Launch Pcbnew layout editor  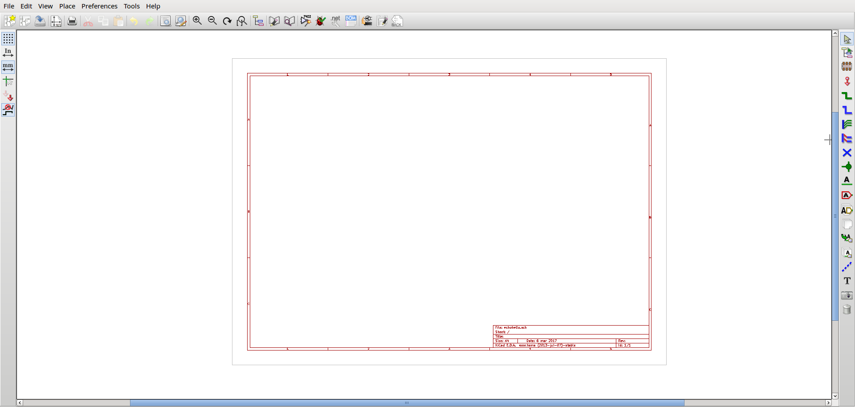pos(383,21)
